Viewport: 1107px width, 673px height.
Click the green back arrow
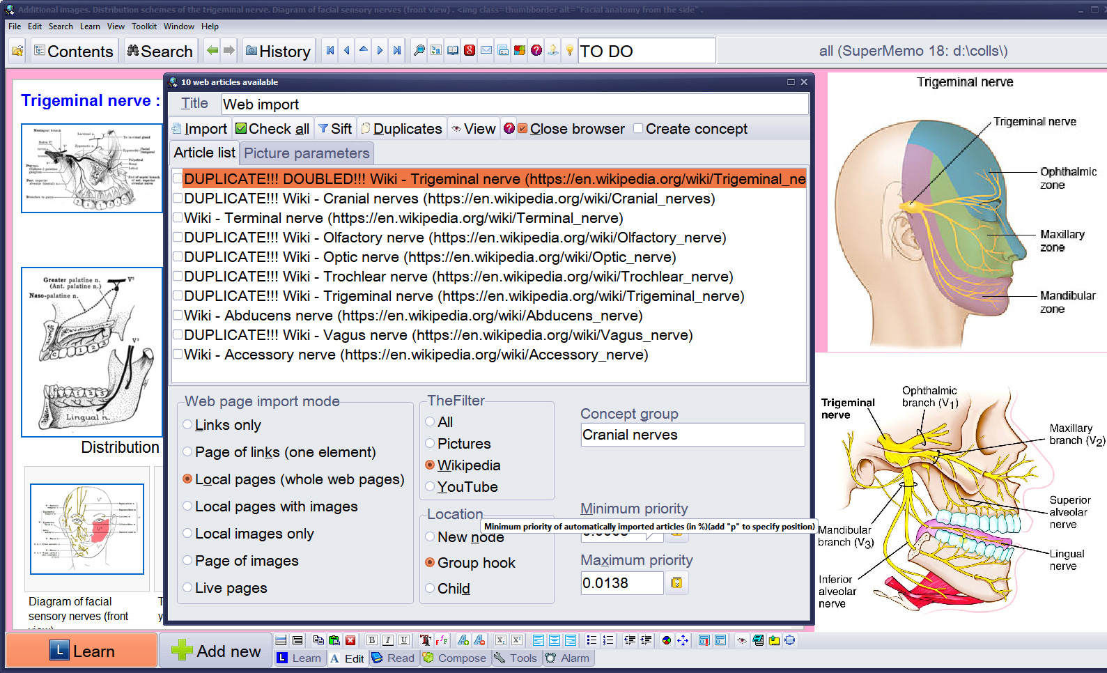point(212,51)
